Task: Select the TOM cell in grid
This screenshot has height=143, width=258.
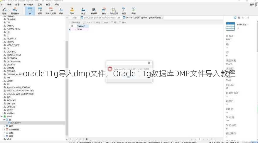Action: tap(82, 29)
